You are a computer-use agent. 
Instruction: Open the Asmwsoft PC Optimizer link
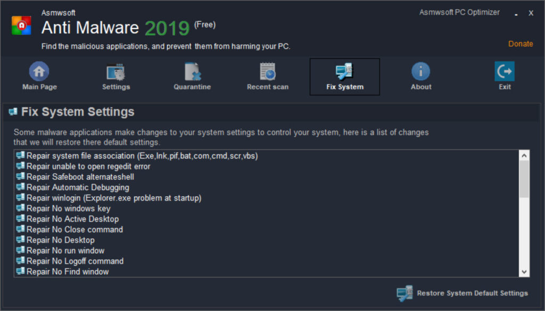pos(459,13)
